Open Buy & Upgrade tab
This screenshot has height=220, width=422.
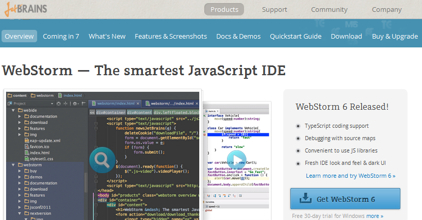click(395, 36)
